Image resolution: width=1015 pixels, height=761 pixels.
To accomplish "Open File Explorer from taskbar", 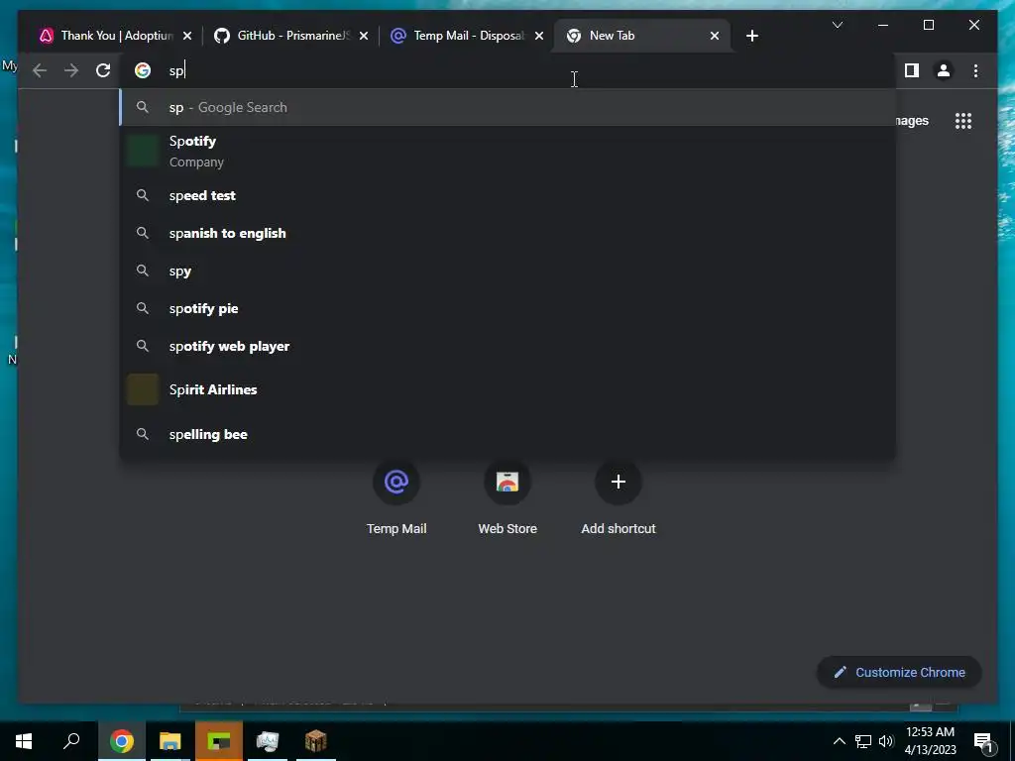I will tap(170, 741).
